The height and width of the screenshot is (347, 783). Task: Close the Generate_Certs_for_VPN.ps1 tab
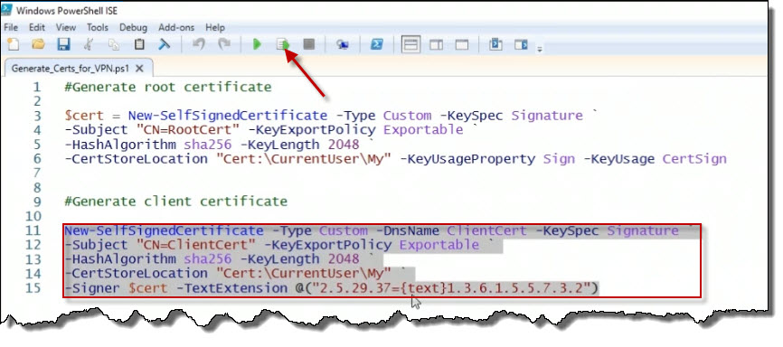pyautogui.click(x=140, y=68)
